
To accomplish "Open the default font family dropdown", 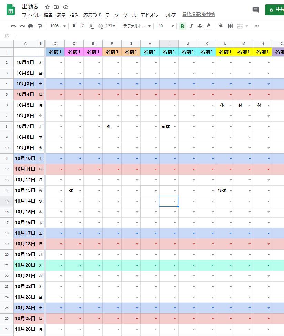I will [137, 26].
